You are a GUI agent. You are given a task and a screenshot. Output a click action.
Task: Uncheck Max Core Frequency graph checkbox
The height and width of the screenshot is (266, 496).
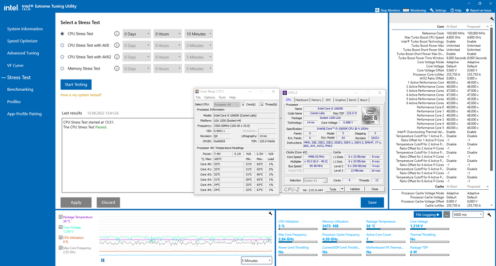click(x=61, y=248)
